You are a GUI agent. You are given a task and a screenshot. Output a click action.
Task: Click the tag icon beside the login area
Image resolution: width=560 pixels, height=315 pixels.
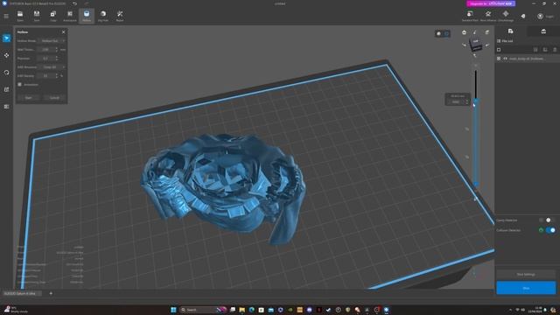523,16
